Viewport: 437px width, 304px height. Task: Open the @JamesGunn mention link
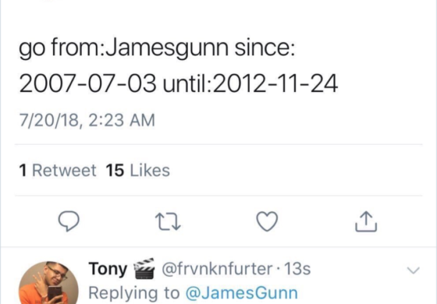pyautogui.click(x=242, y=293)
